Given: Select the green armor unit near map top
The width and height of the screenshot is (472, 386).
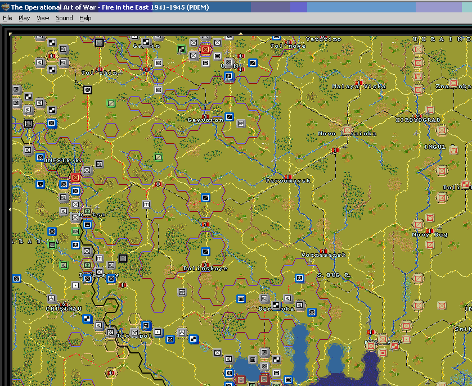Looking at the screenshot, I should 182,49.
